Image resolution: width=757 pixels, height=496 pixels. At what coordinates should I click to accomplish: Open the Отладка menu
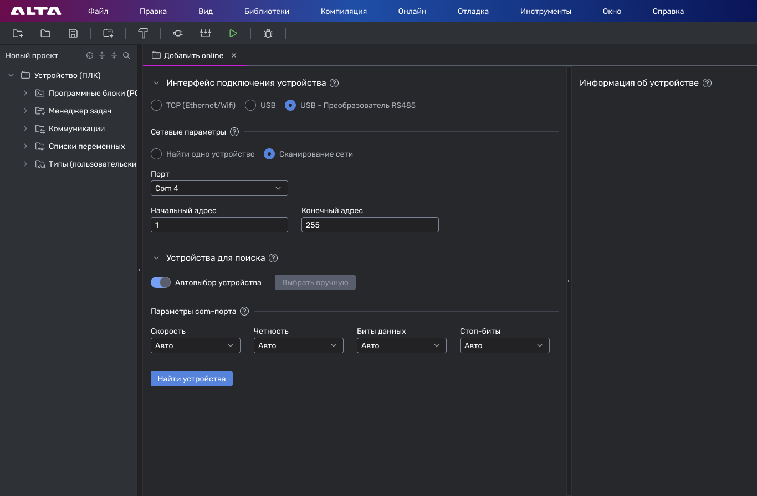pyautogui.click(x=473, y=11)
